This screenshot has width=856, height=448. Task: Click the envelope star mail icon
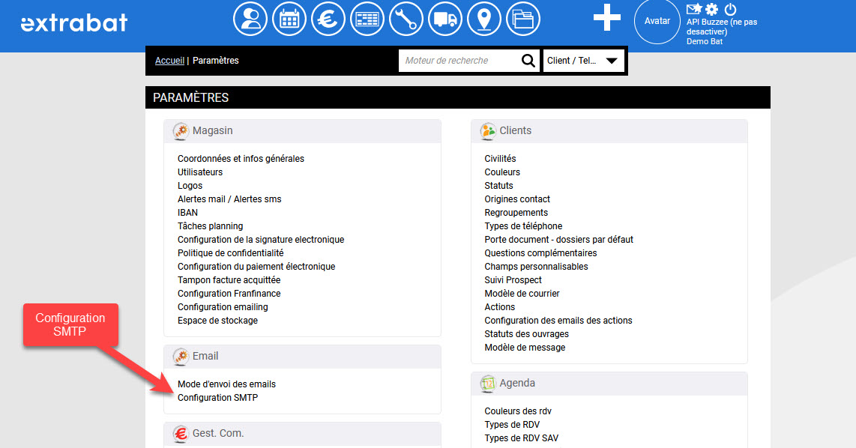[694, 10]
